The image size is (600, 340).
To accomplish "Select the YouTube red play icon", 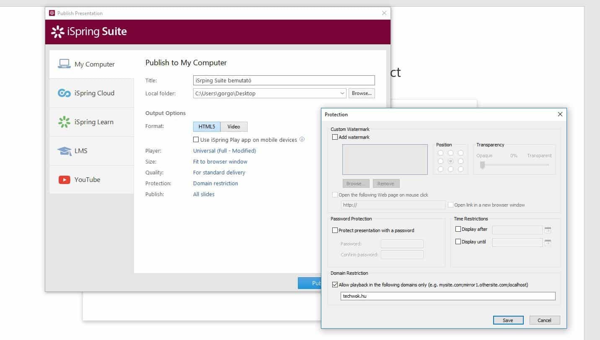I will click(x=64, y=180).
